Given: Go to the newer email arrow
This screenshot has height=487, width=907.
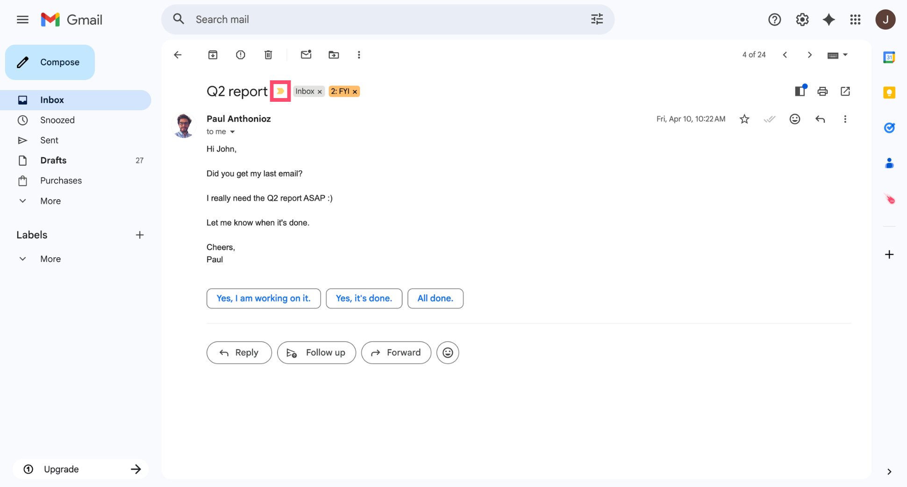Looking at the screenshot, I should [785, 55].
